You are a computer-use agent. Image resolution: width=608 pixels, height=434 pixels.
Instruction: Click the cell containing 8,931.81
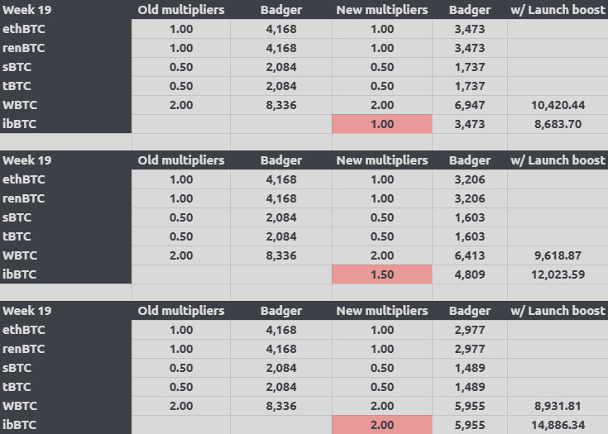[x=558, y=406]
